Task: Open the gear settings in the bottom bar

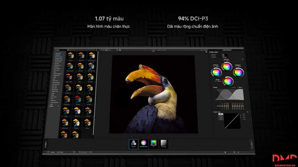Action: pyautogui.click(x=226, y=152)
